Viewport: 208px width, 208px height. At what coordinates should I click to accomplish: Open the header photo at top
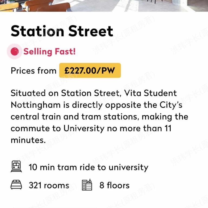coord(104,6)
